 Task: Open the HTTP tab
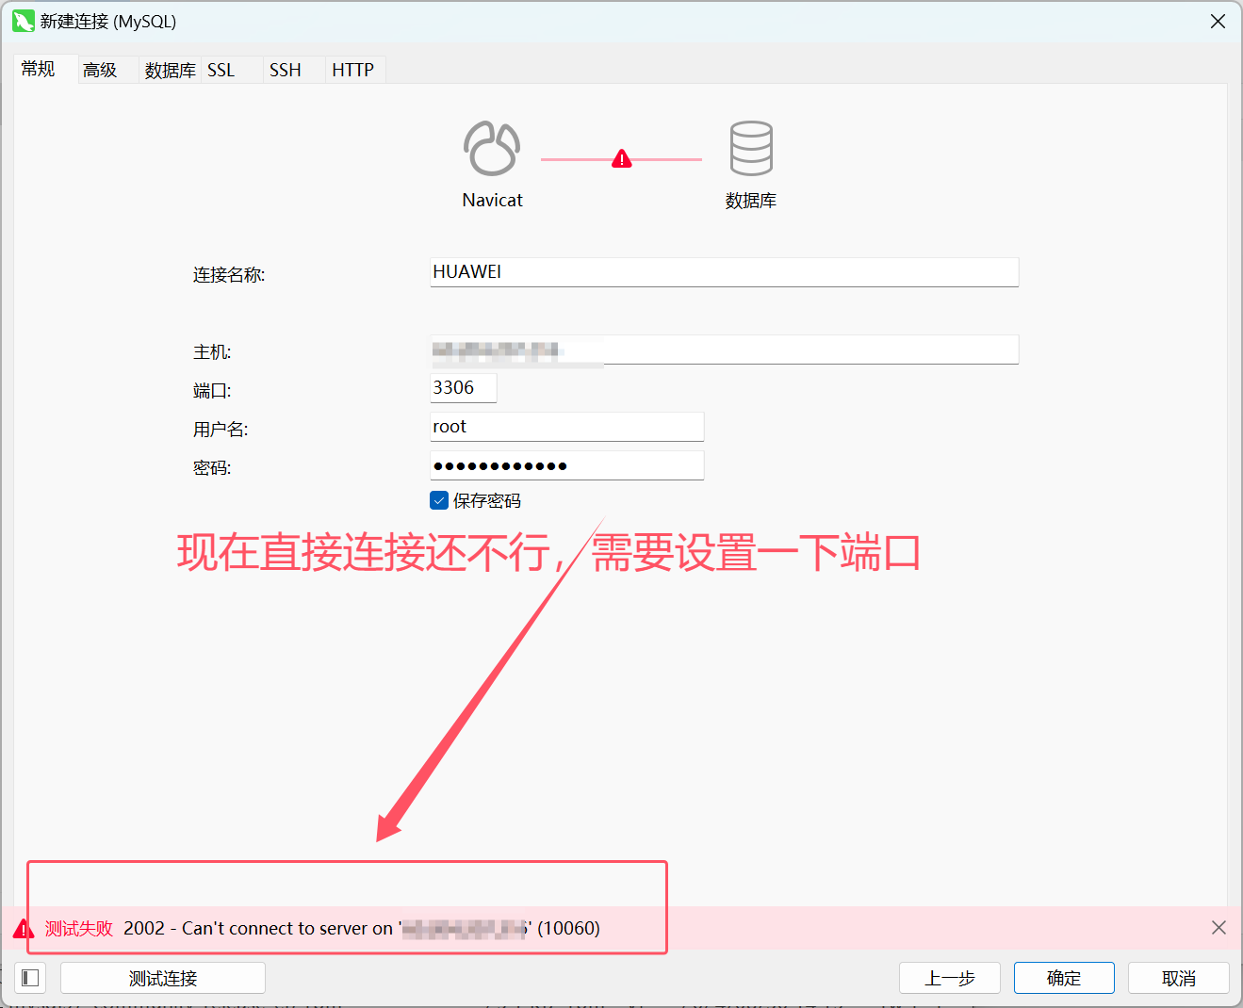point(353,70)
